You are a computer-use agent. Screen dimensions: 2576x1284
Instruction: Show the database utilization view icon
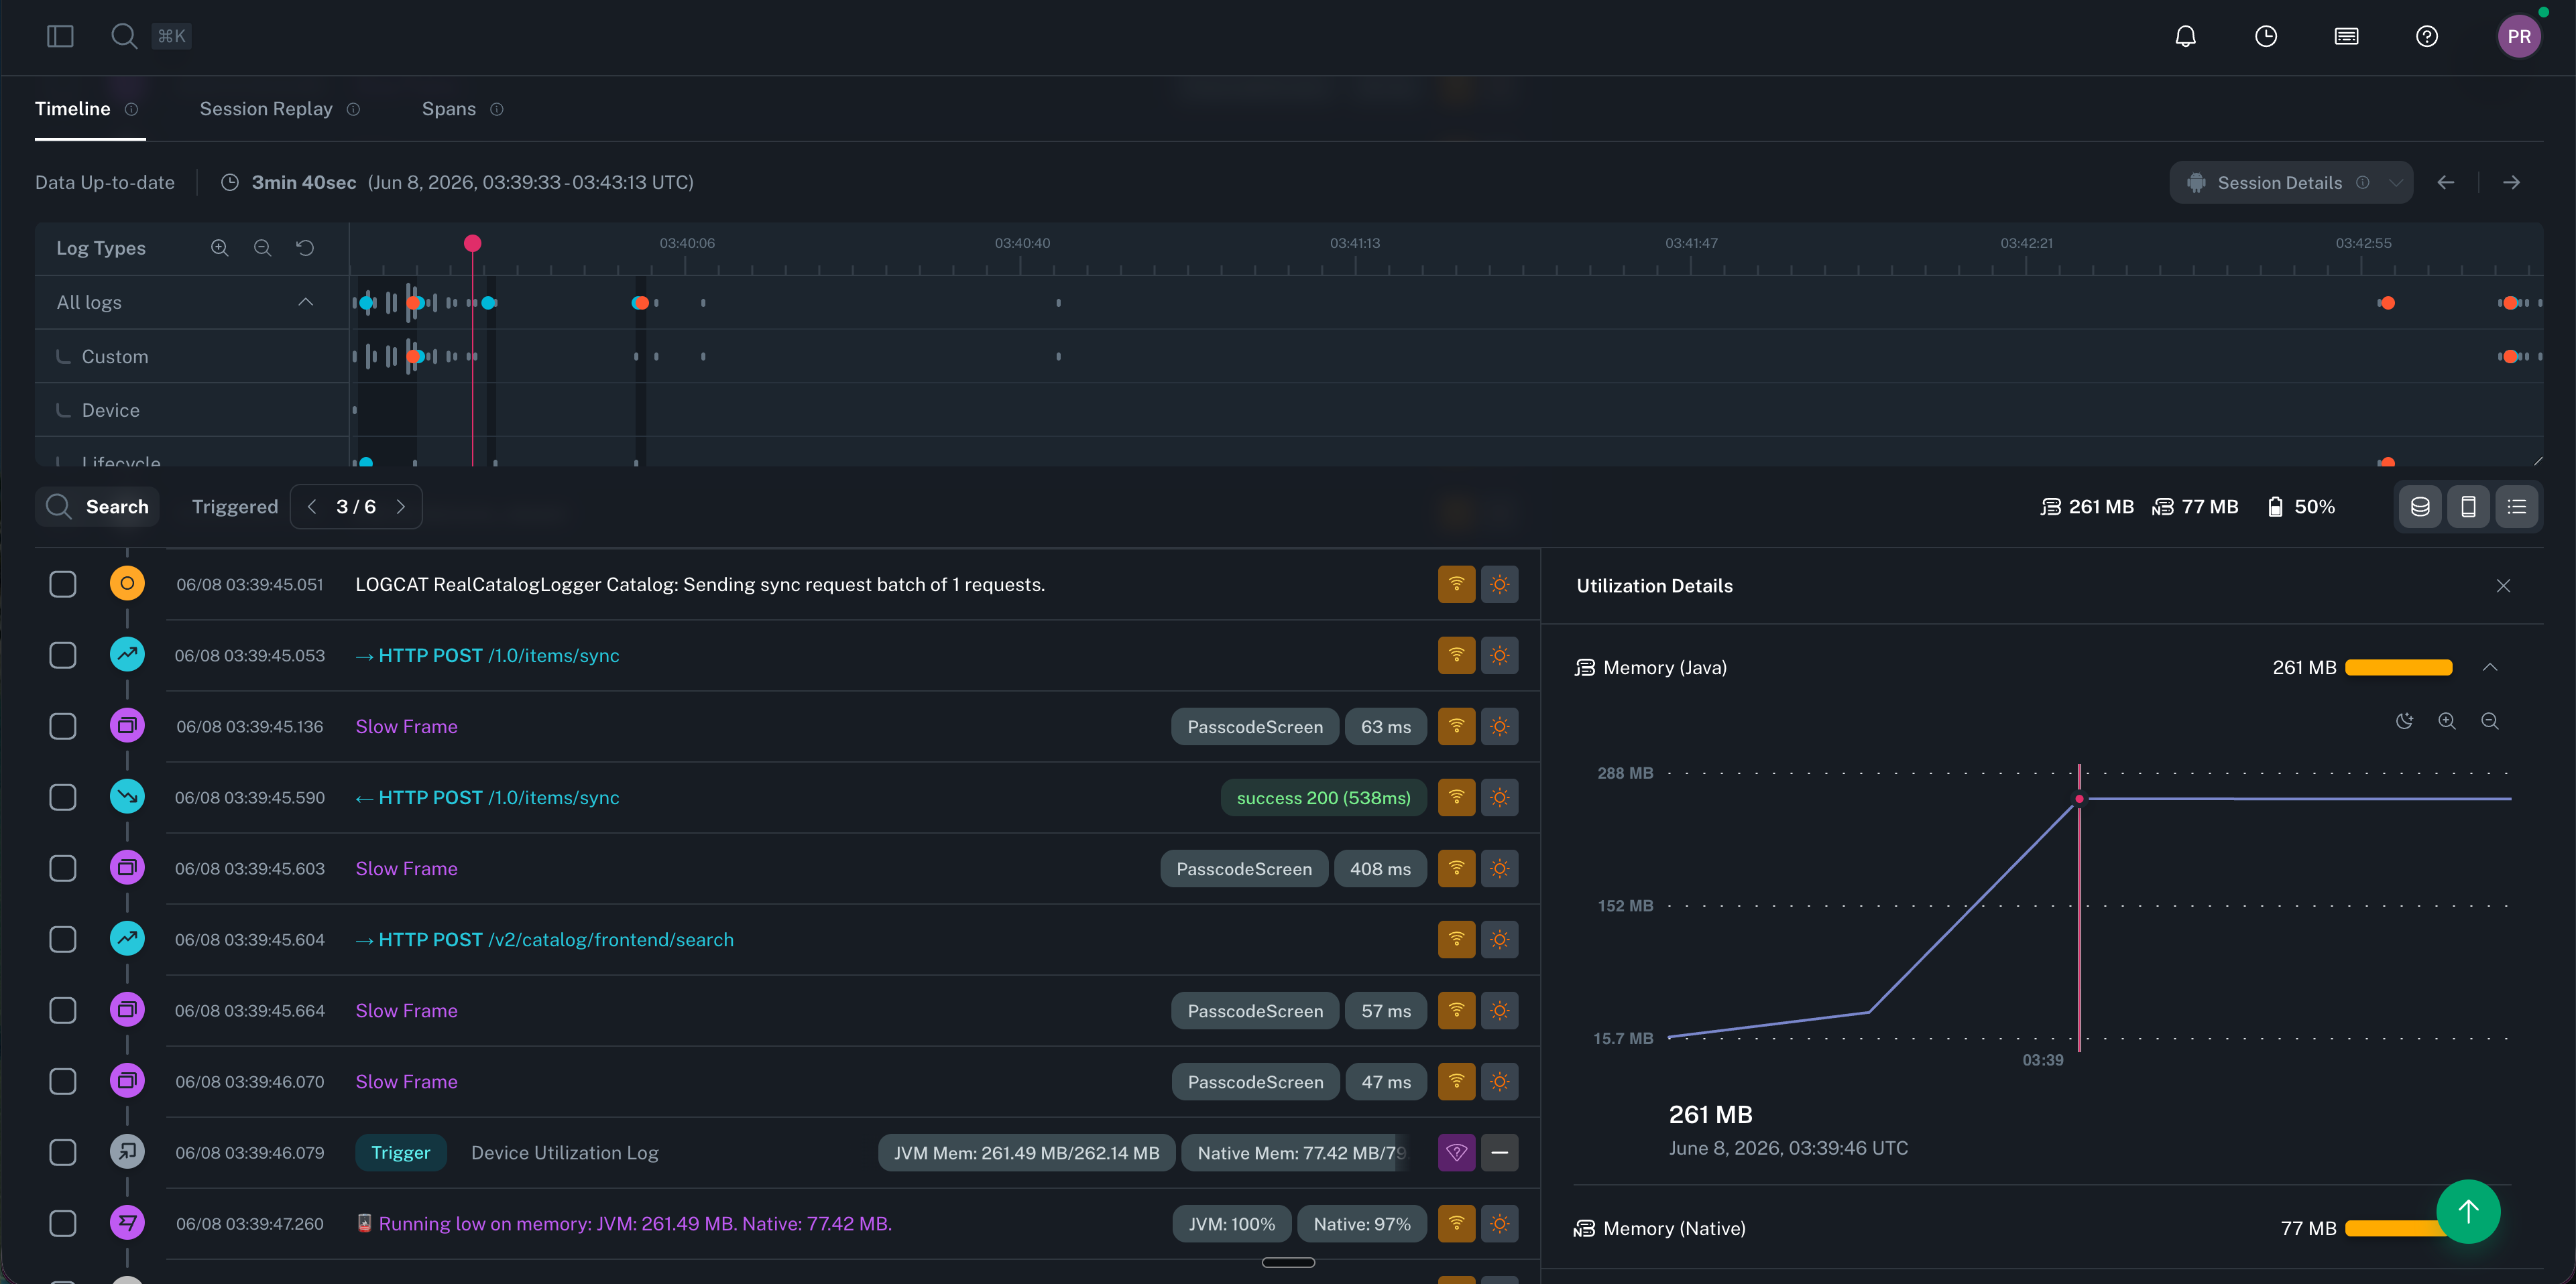tap(2420, 507)
